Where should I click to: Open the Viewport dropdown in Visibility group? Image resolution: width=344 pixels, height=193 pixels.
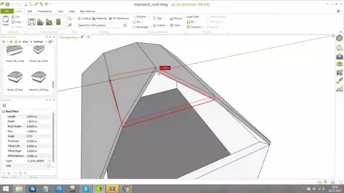point(203,27)
